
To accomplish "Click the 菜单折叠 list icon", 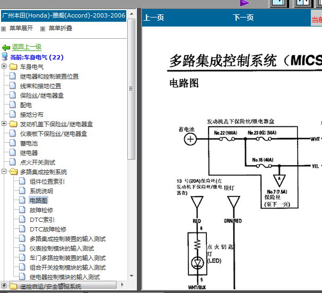I will click(x=42, y=29).
